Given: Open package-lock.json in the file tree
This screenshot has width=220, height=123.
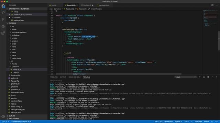Looking at the screenshot, I should [18, 110].
